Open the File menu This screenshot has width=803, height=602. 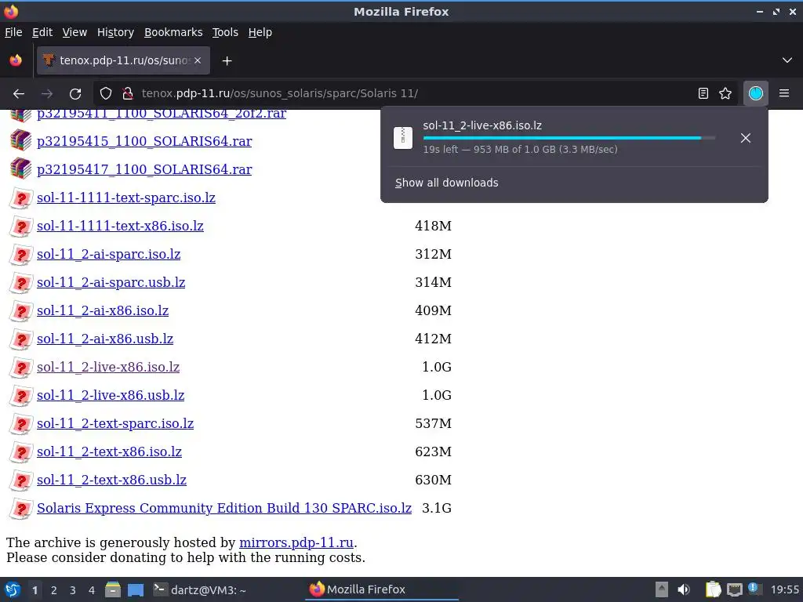(x=13, y=32)
